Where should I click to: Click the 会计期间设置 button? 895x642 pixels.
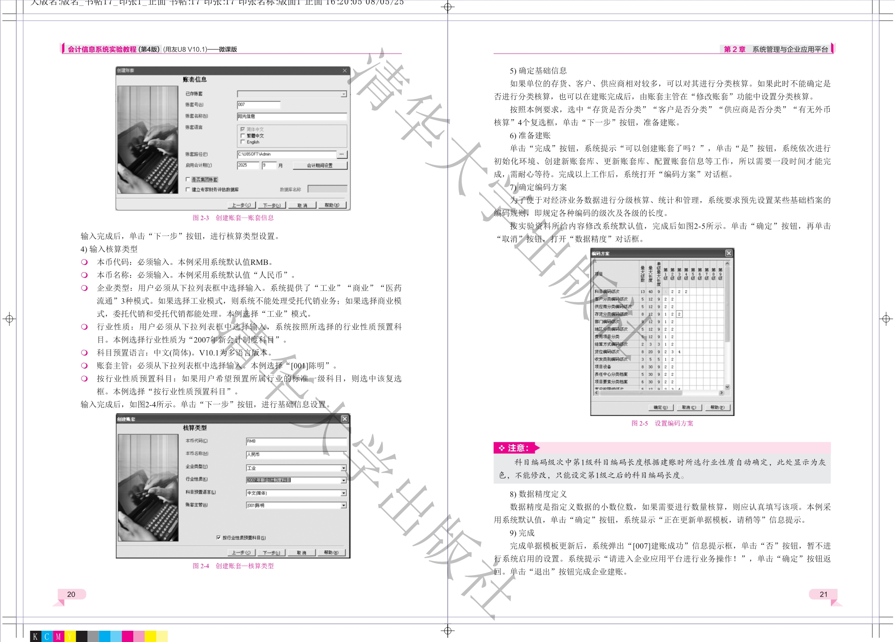(319, 165)
